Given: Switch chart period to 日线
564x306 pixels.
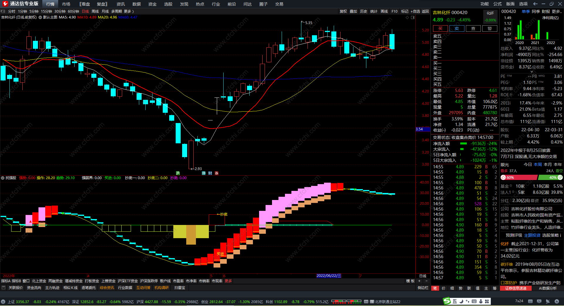Looking at the screenshot, I should 85,11.
